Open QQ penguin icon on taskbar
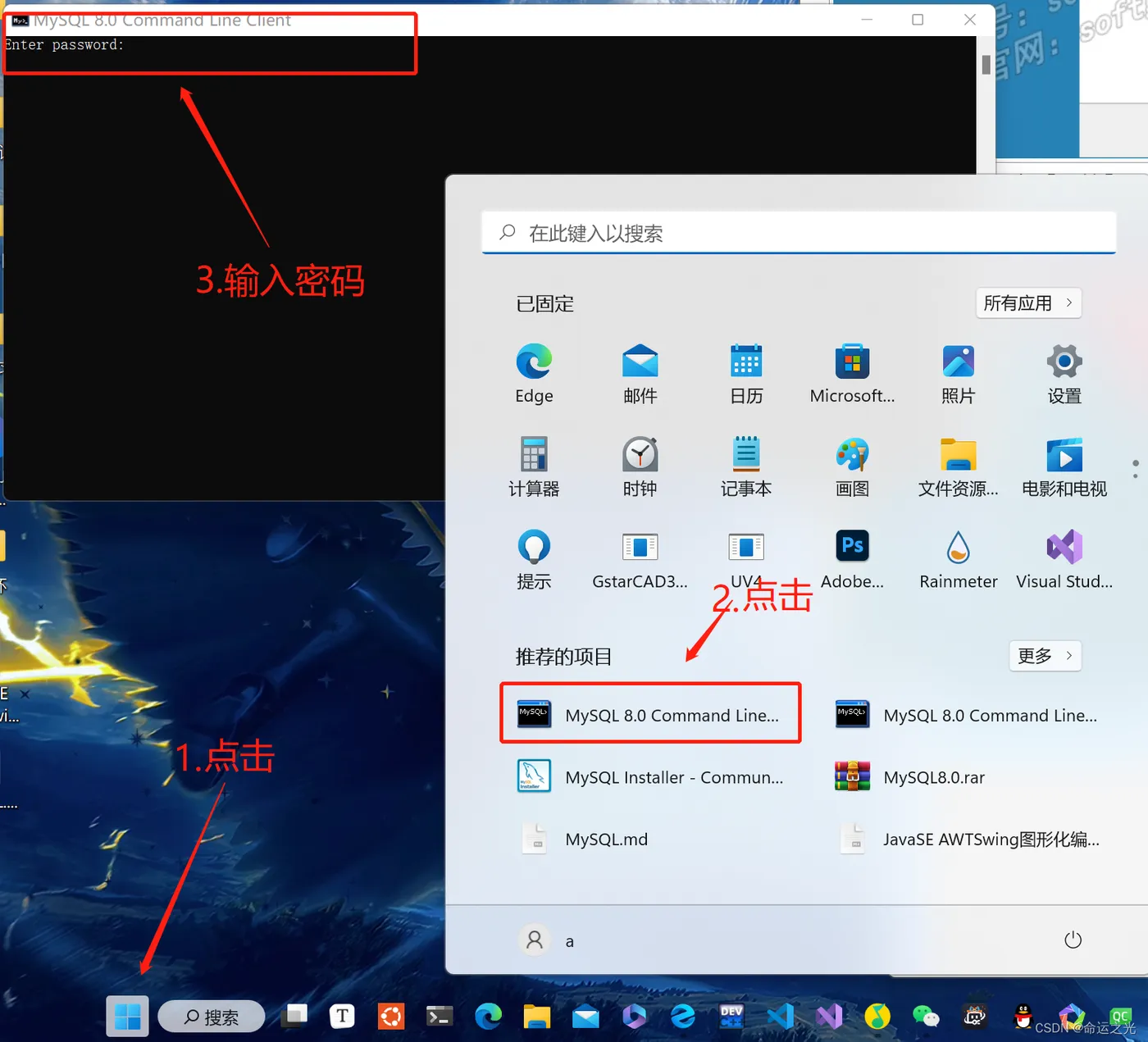This screenshot has height=1042, width=1148. click(x=1023, y=1017)
